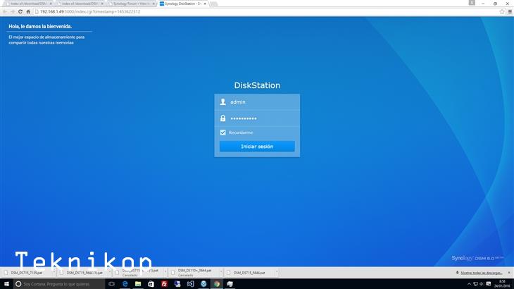
Task: Launch FileZilla from the taskbar
Action: [x=163, y=283]
